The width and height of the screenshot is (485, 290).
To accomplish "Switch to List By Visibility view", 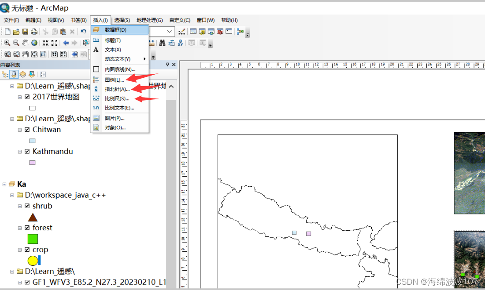I will pyautogui.click(x=22, y=74).
